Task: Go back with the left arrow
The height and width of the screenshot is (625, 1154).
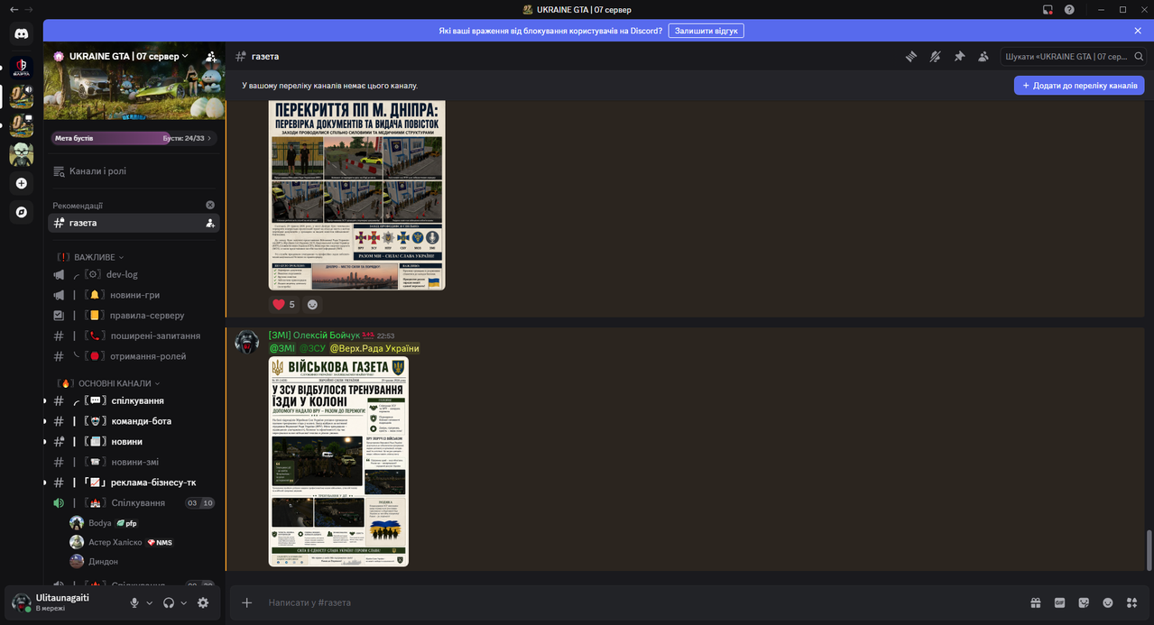Action: pos(14,9)
